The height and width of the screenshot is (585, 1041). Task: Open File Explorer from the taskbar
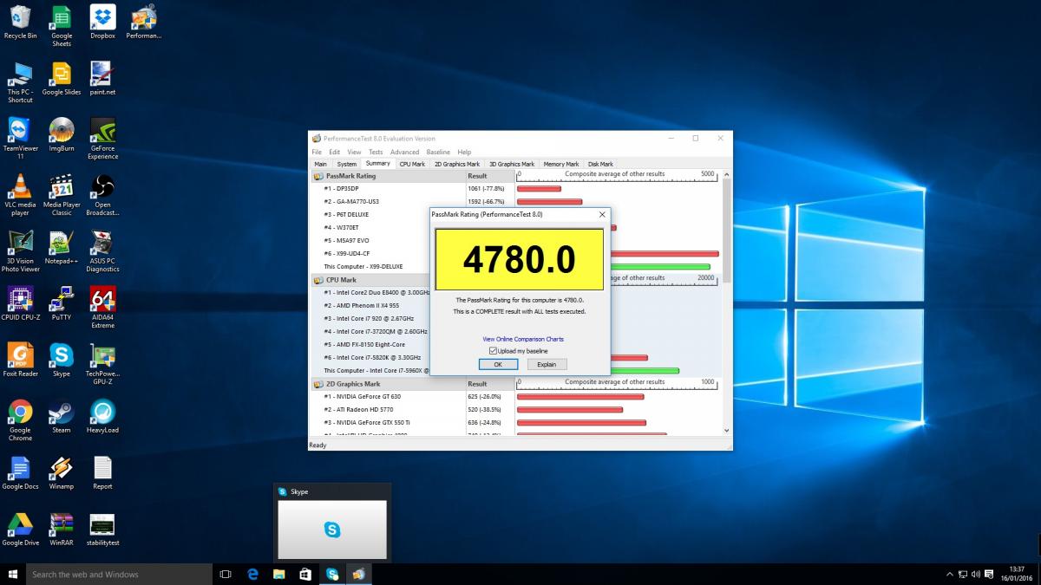coord(278,574)
